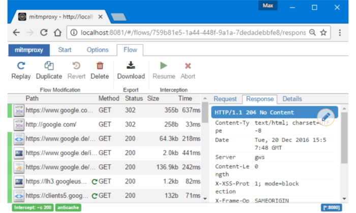Open the mitmproxy main menu tab
356x213 pixels.
click(29, 50)
